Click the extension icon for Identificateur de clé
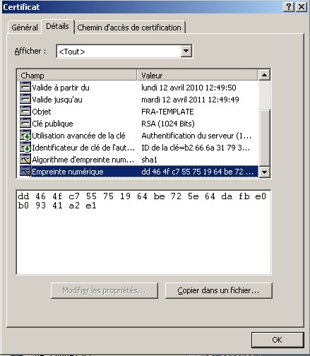This screenshot has width=310, height=356. click(25, 147)
